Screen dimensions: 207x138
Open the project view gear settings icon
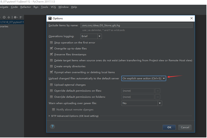coord(16,17)
